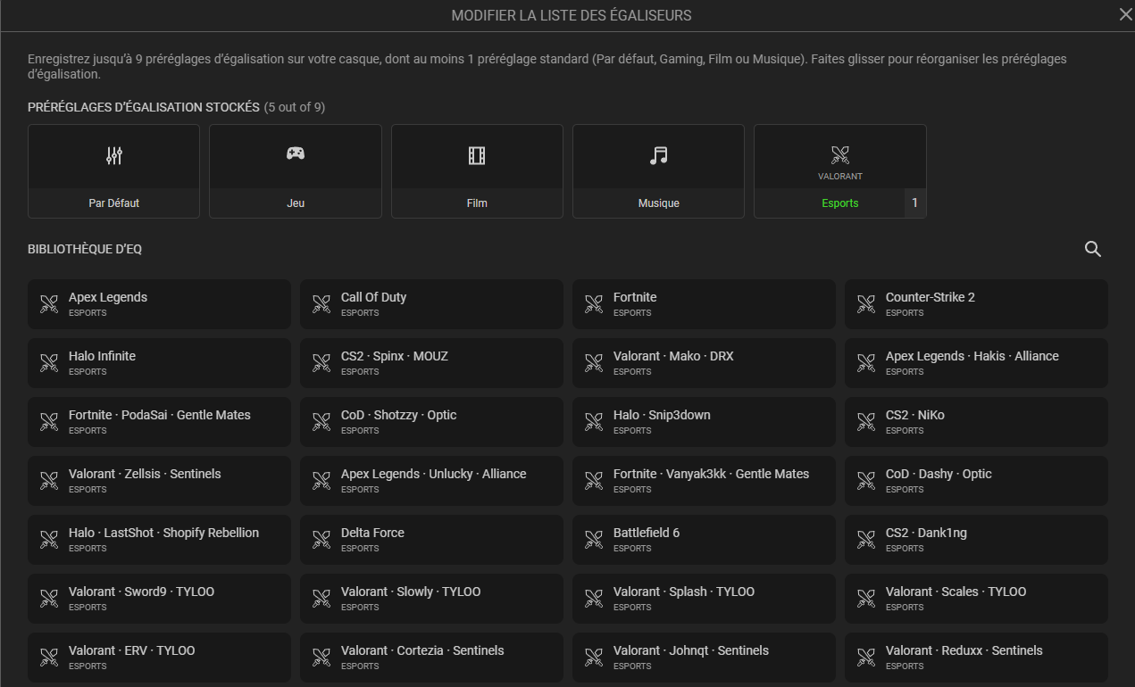This screenshot has width=1135, height=687.
Task: Click the swords icon beside Apex Legends
Action: [49, 304]
